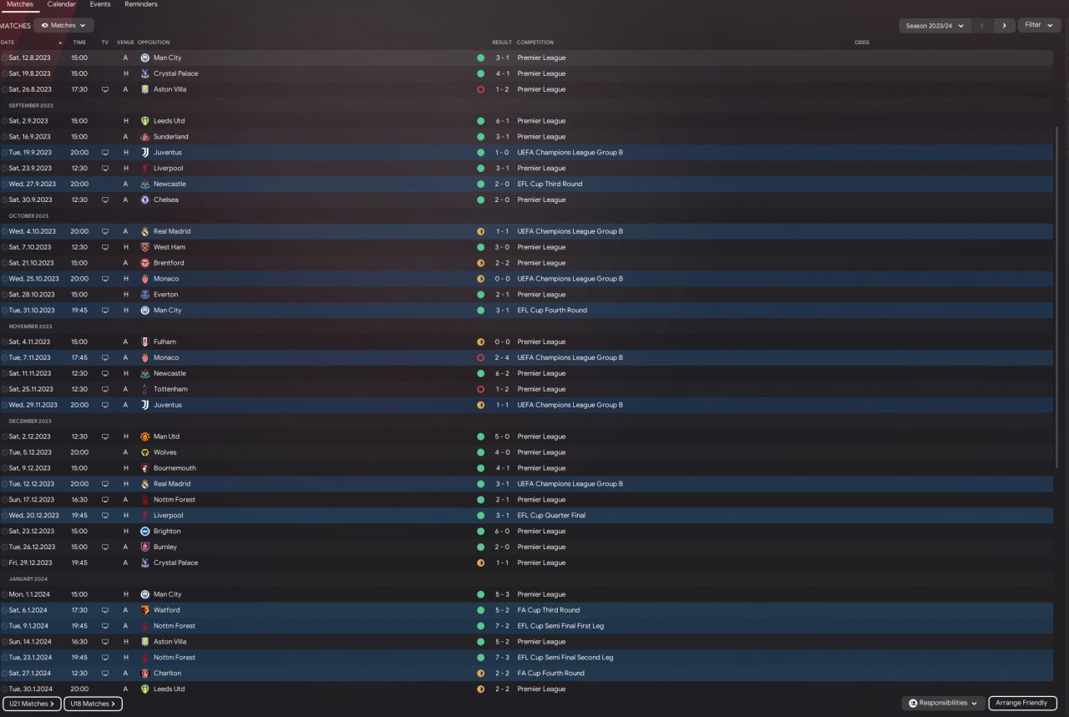Open U21 Matches

pos(32,704)
